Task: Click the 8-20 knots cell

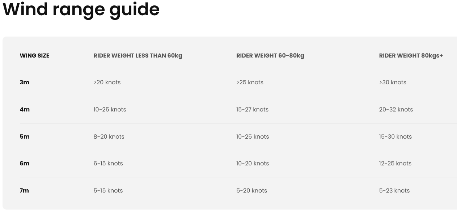Action: (109, 137)
